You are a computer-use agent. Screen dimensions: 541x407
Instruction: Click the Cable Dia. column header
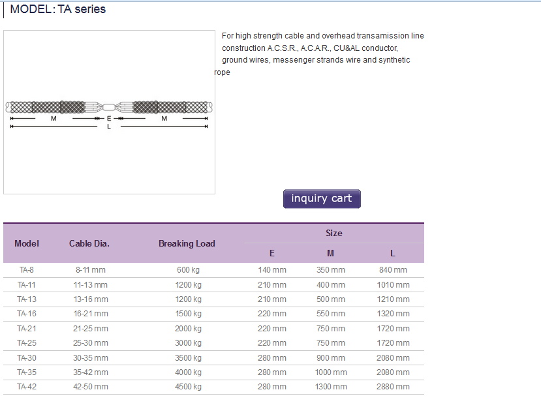tap(89, 243)
